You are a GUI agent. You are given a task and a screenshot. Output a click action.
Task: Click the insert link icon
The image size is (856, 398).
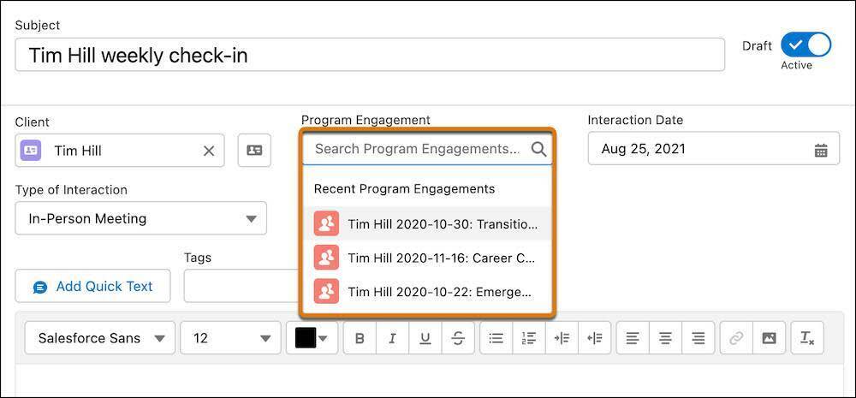[736, 338]
